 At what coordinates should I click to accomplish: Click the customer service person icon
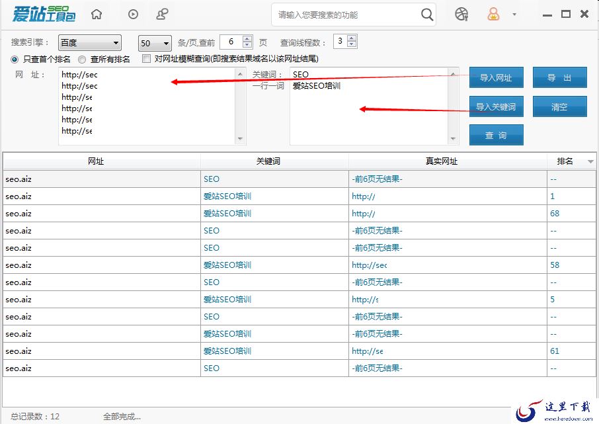pyautogui.click(x=163, y=15)
